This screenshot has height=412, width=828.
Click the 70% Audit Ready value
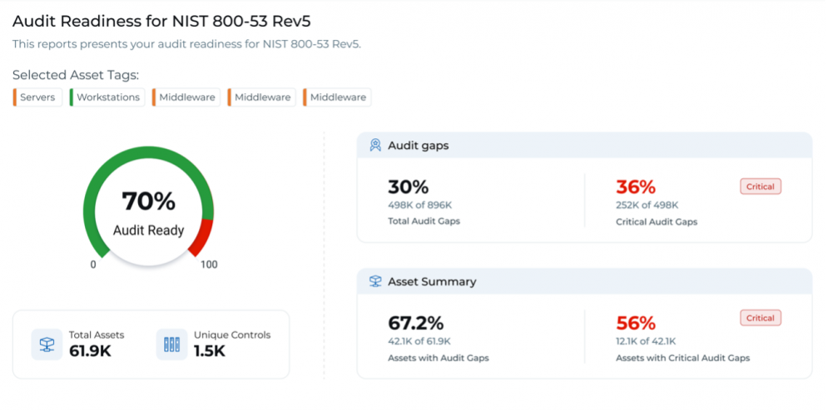point(148,201)
